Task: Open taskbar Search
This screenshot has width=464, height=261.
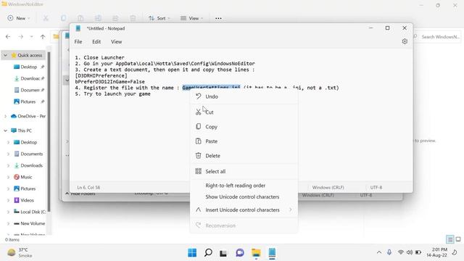Action: pos(208,253)
